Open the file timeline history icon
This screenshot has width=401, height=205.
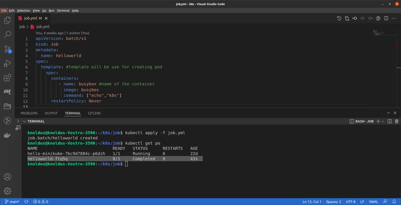(x=339, y=18)
